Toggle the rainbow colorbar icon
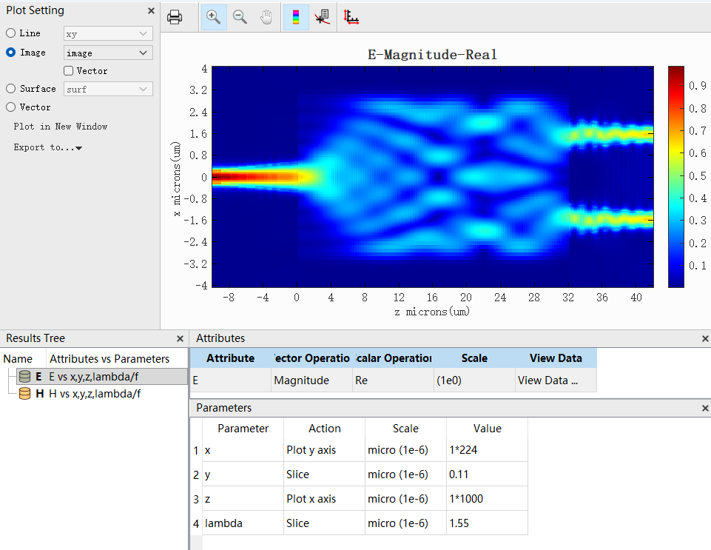 (x=296, y=17)
